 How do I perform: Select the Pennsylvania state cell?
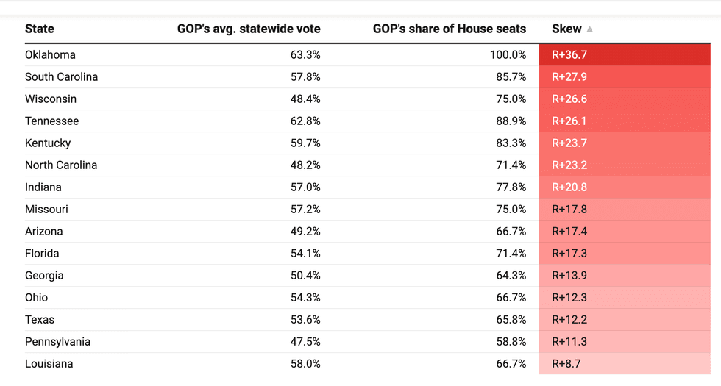click(57, 341)
